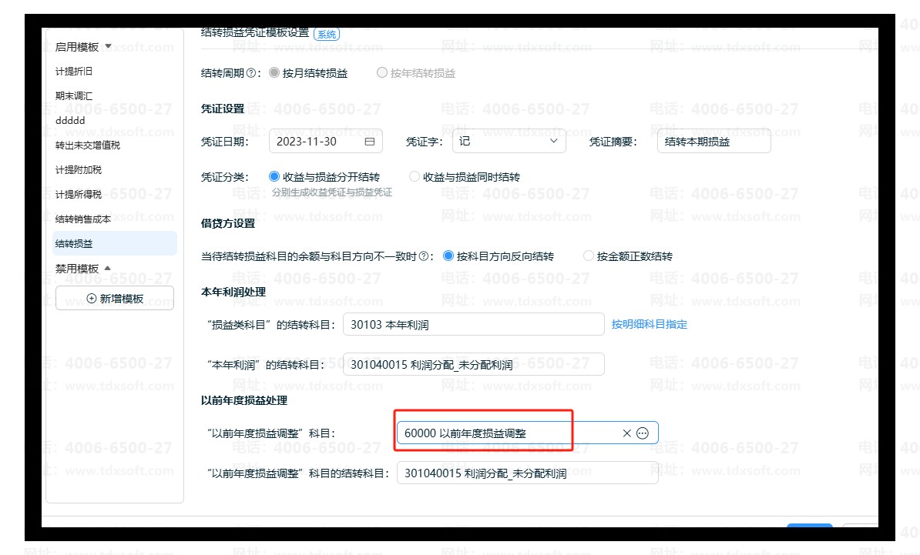Open 结转销售成本 template in sidebar

(x=83, y=219)
